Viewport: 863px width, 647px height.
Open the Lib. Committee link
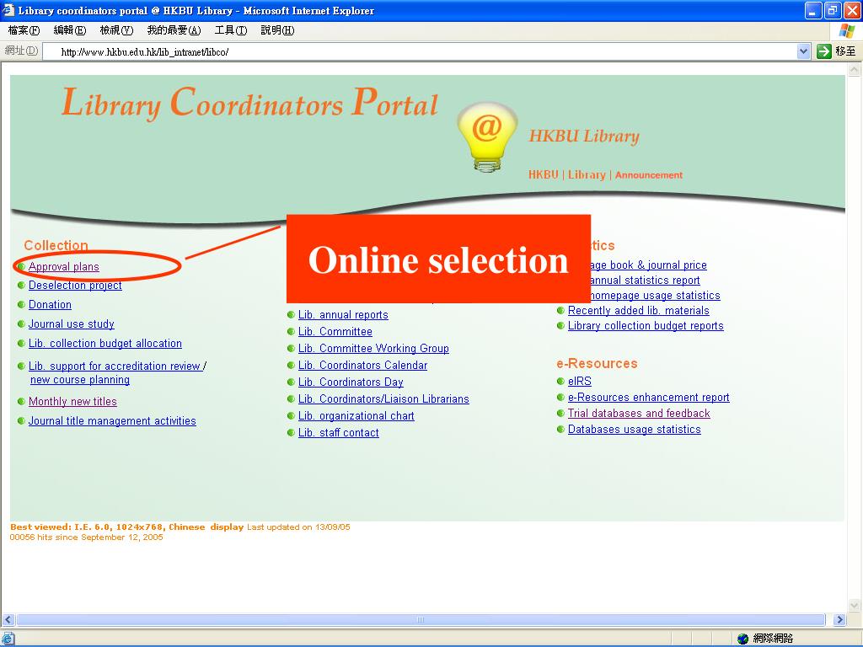(x=335, y=332)
